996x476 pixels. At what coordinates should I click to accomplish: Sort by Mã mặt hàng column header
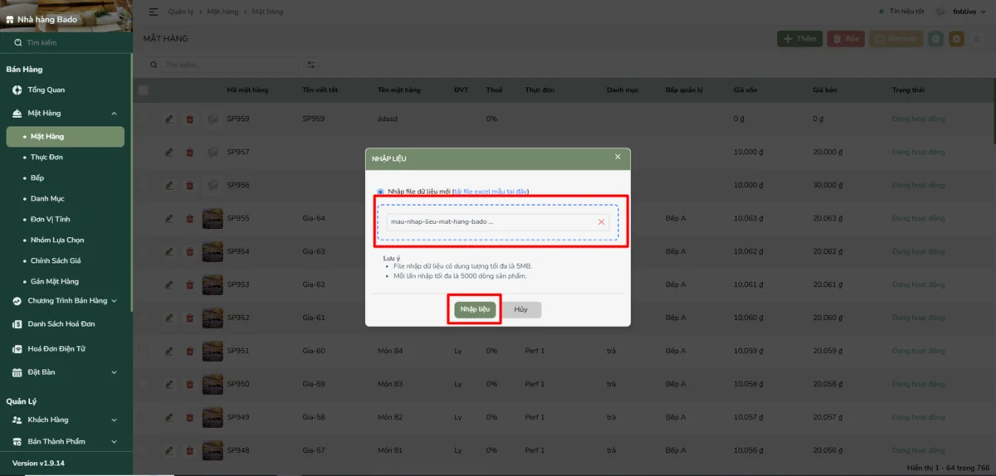point(247,90)
